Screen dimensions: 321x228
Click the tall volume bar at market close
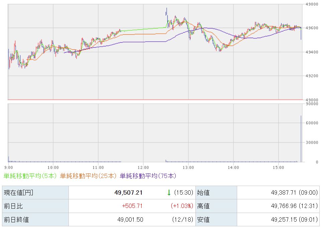click(301, 140)
